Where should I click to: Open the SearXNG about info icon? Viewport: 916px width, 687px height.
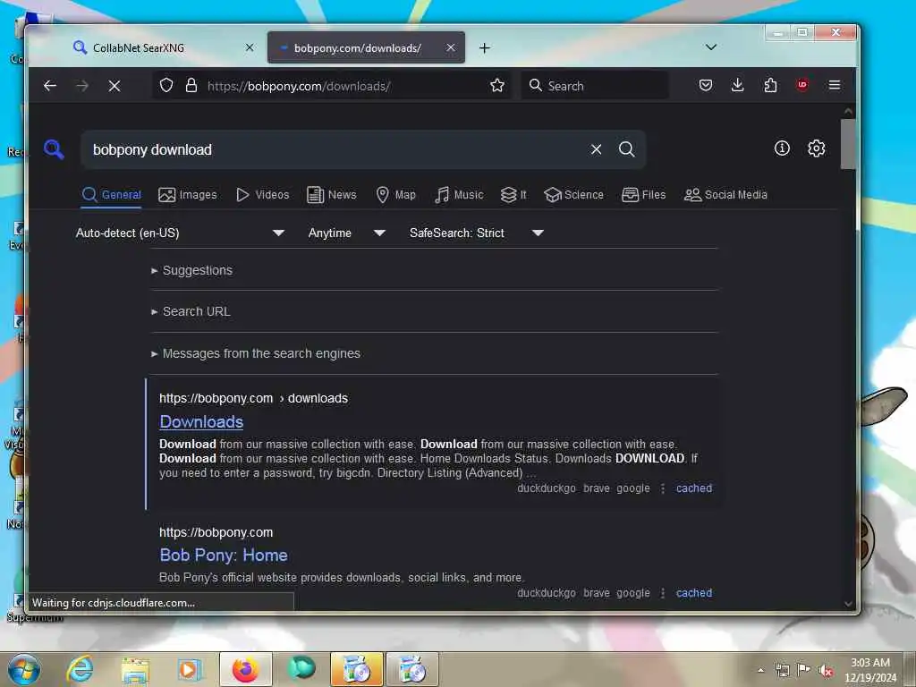point(782,148)
